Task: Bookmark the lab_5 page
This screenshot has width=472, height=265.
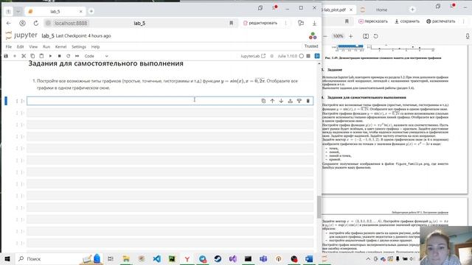Action: 231,23
